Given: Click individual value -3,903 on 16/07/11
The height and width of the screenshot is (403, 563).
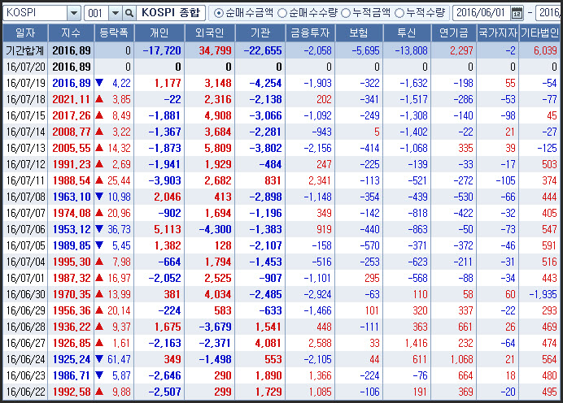Looking at the screenshot, I should click(x=164, y=180).
